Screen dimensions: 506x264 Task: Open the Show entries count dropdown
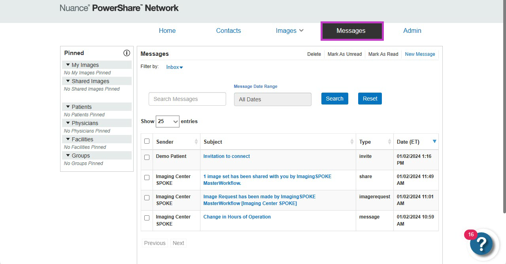pyautogui.click(x=168, y=122)
